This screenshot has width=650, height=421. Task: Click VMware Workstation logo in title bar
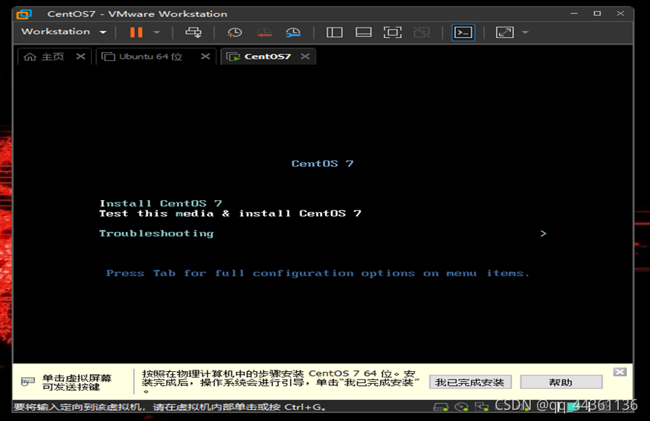pyautogui.click(x=24, y=14)
